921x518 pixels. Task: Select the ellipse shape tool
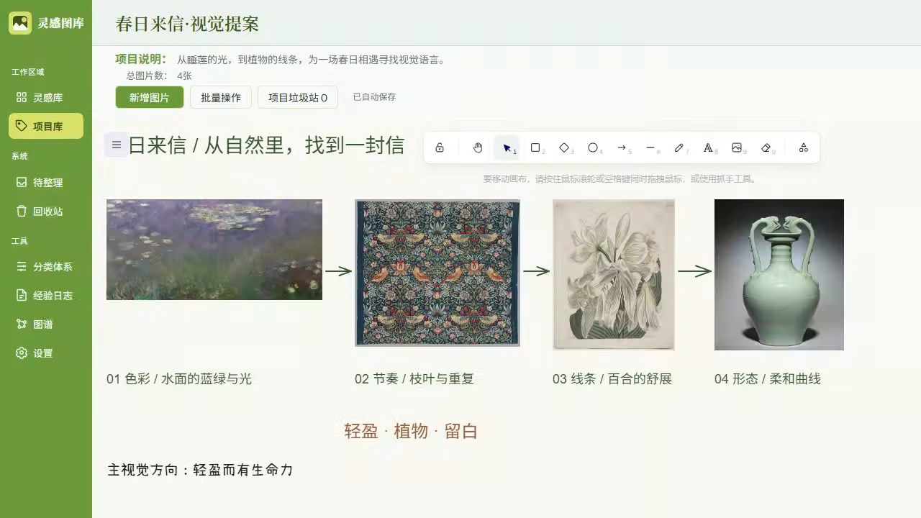pos(593,147)
